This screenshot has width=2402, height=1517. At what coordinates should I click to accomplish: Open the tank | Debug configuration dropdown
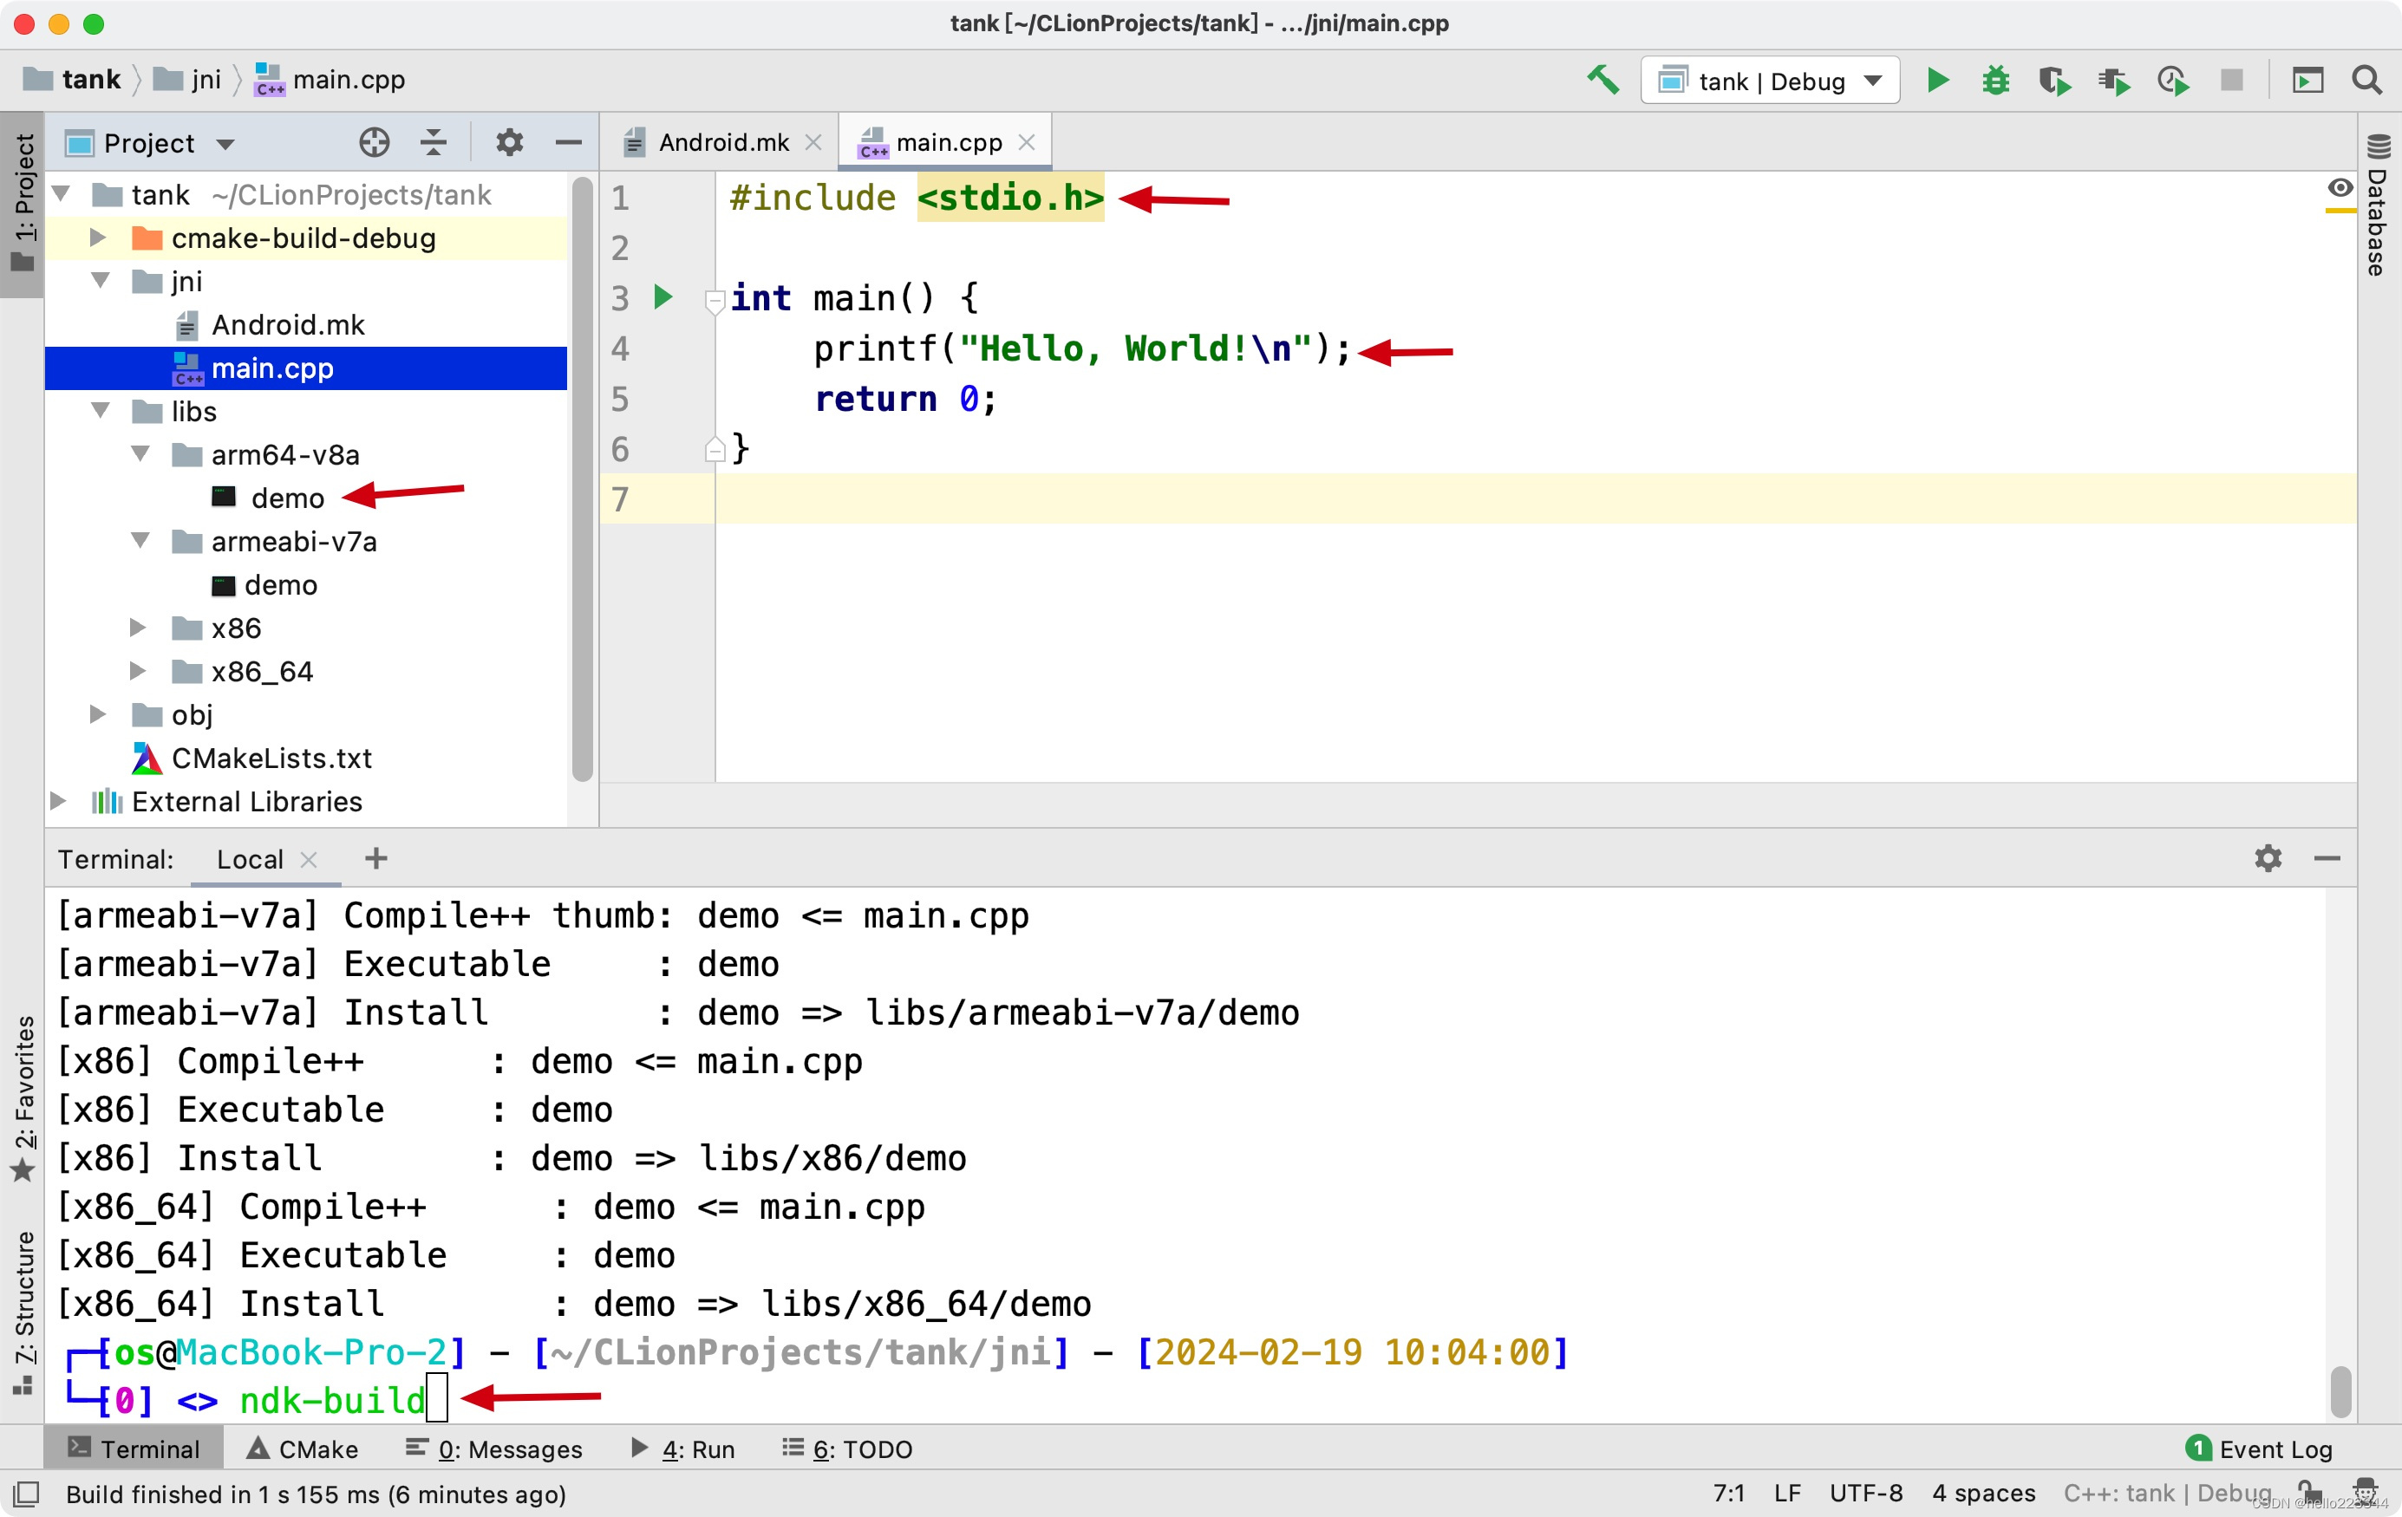(1770, 81)
